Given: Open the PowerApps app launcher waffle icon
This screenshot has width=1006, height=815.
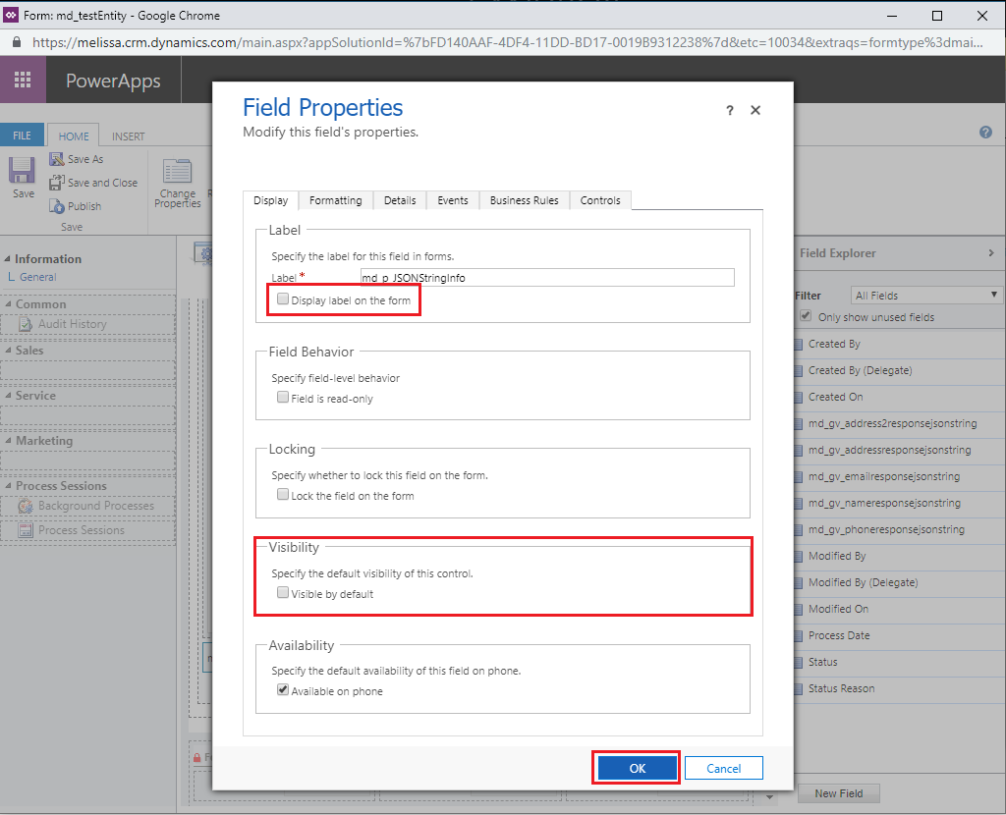Looking at the screenshot, I should pyautogui.click(x=23, y=80).
